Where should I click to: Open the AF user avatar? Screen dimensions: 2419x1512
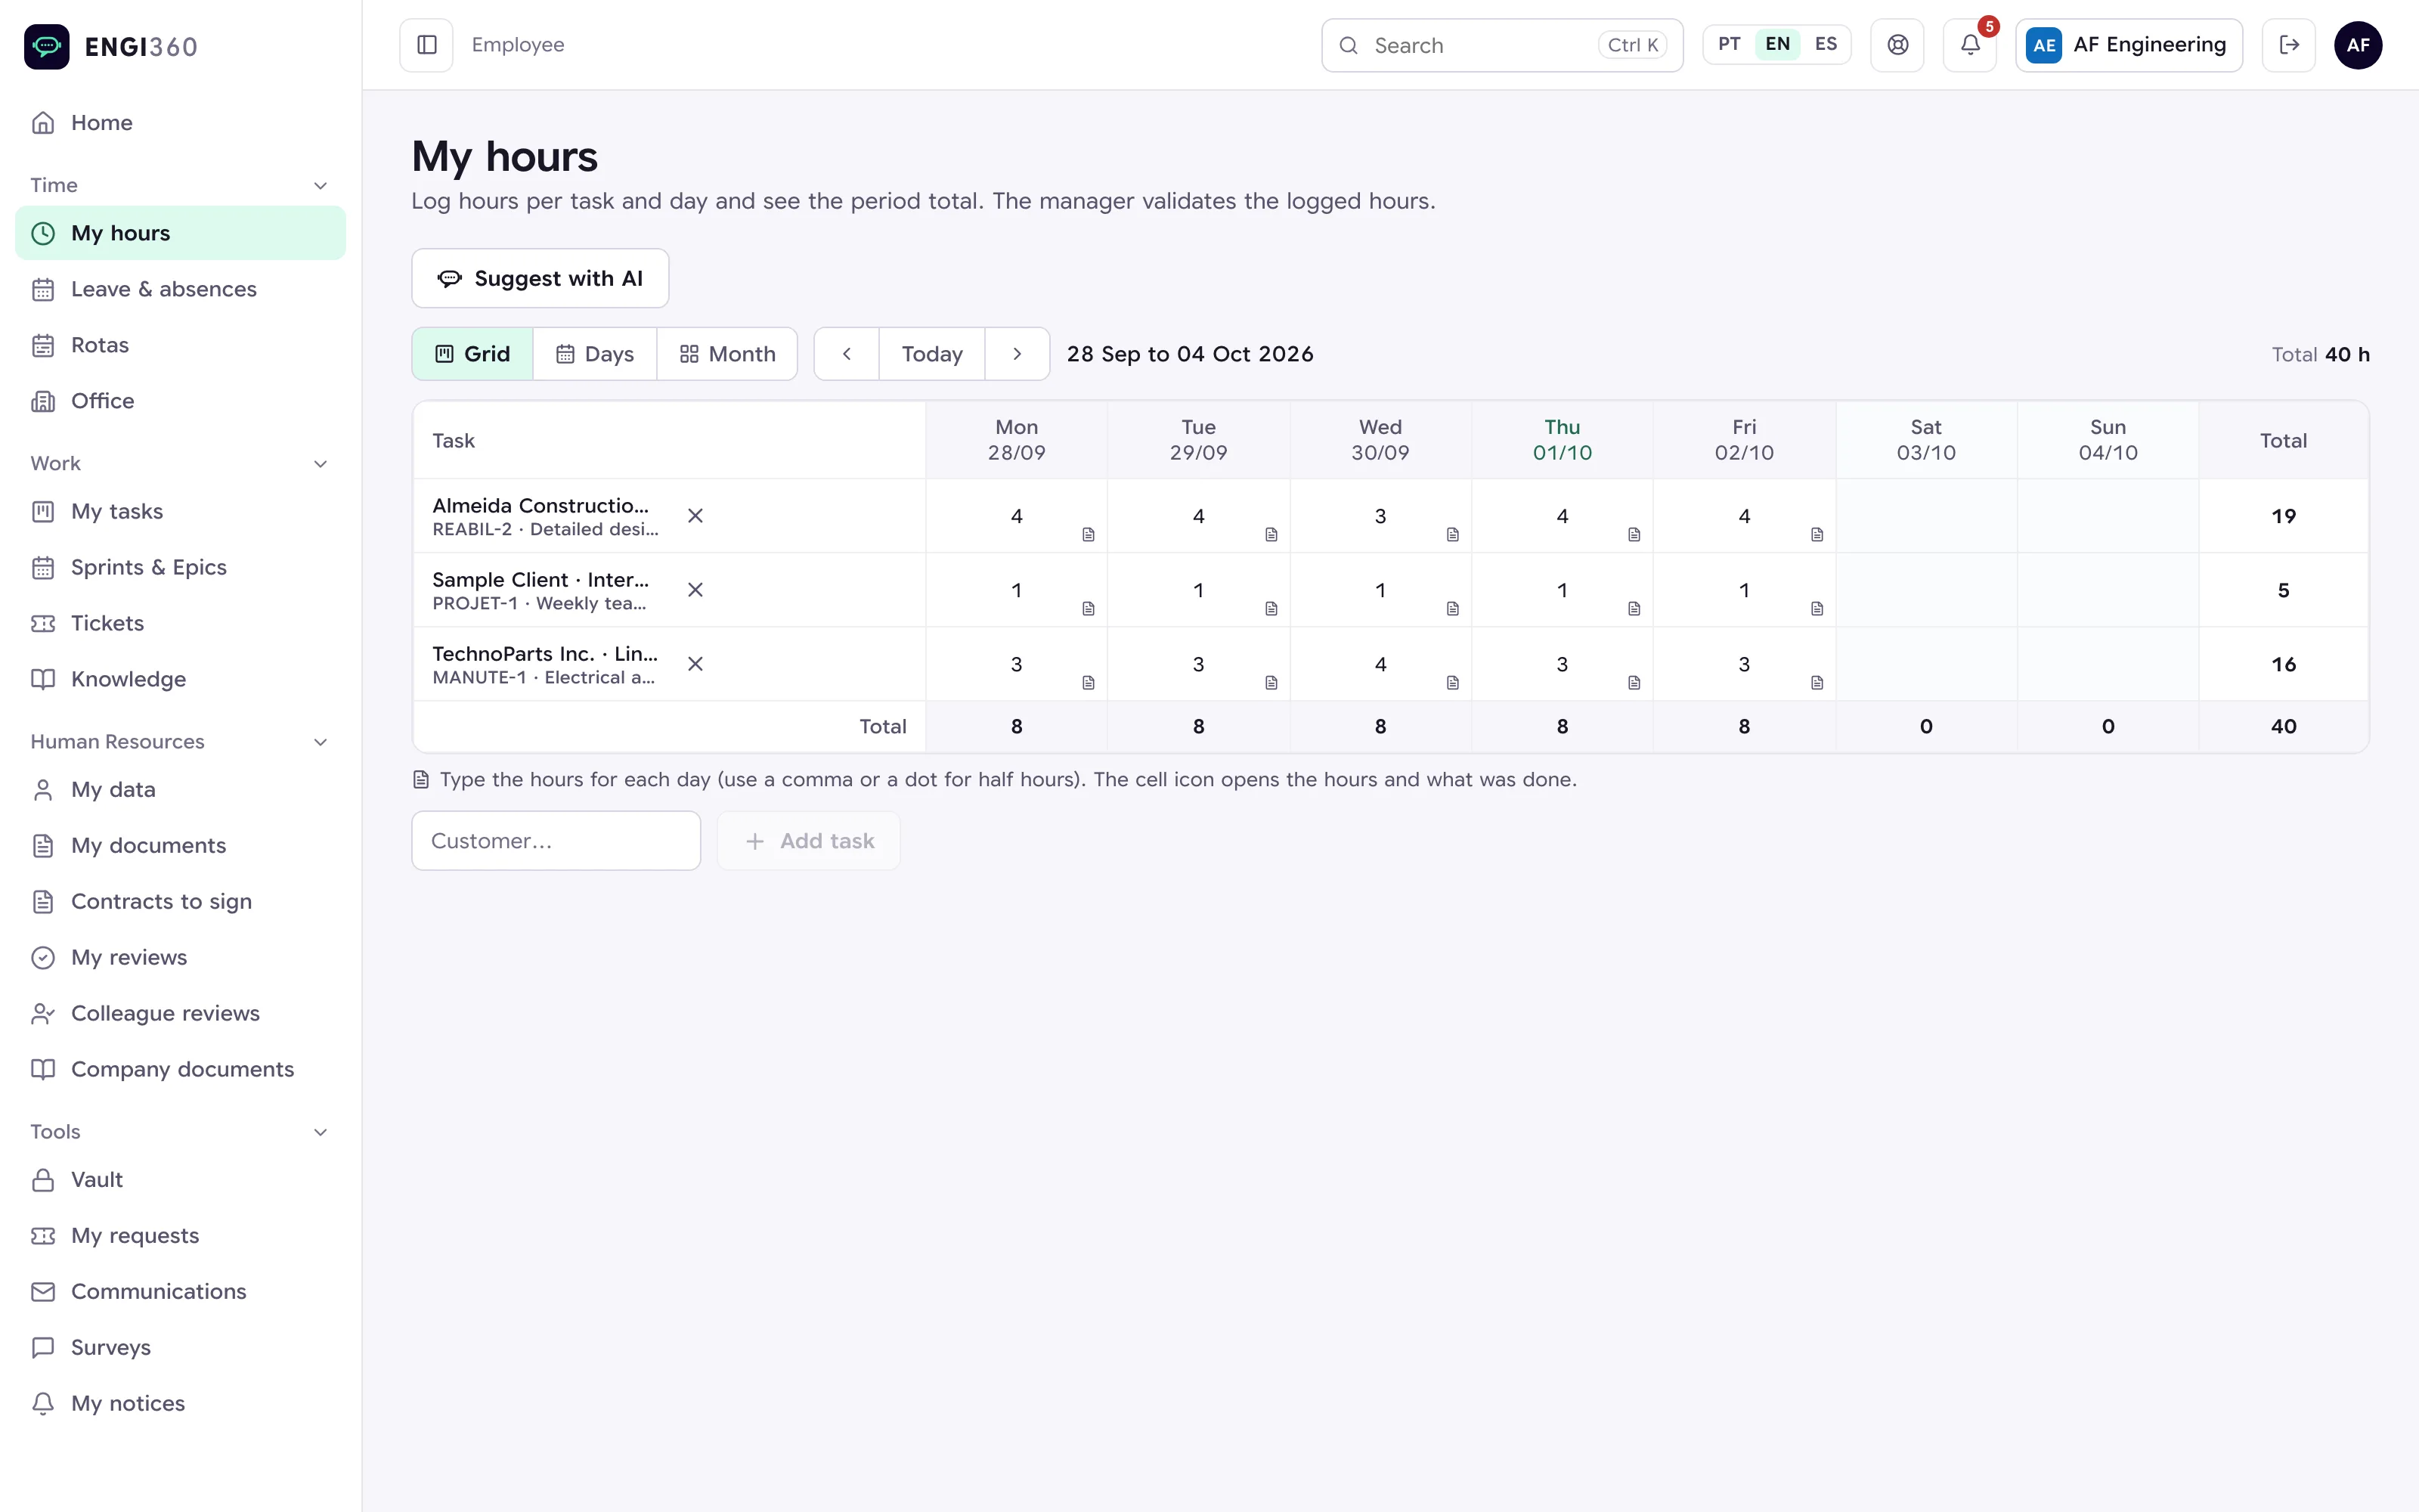coord(2358,45)
